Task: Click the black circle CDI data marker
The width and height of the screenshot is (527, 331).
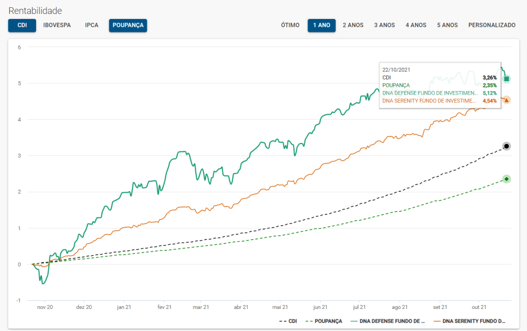Action: tap(506, 146)
